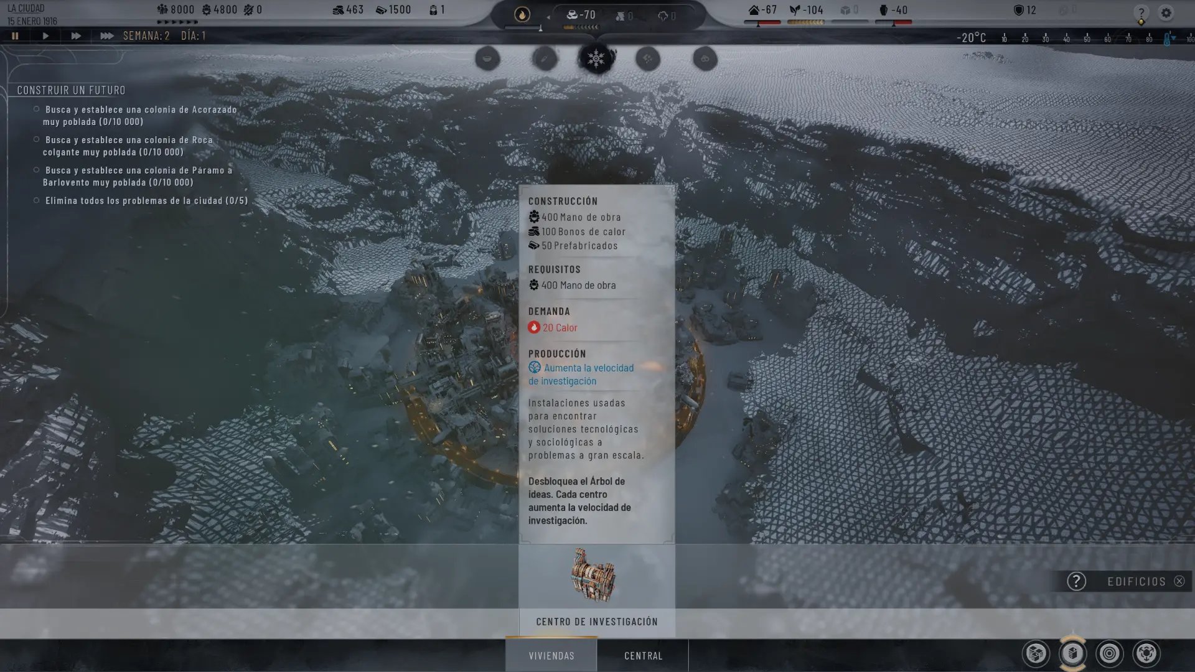Image resolution: width=1195 pixels, height=672 pixels.
Task: Switch to the Viviendas tab
Action: click(x=551, y=656)
